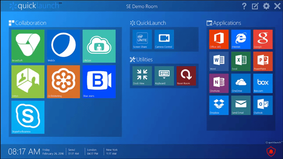
Task: Open the Blue Jeans video tile
Action: (x=99, y=82)
